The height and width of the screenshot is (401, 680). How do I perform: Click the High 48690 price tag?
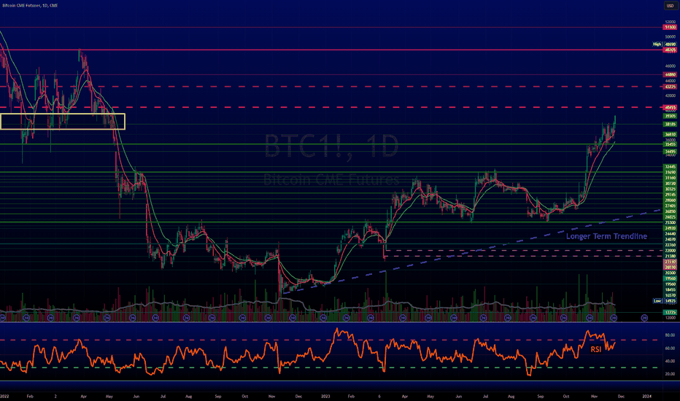(665, 44)
